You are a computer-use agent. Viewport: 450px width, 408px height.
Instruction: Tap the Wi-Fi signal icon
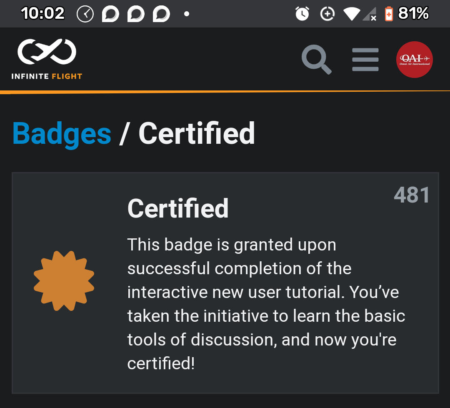click(x=352, y=14)
